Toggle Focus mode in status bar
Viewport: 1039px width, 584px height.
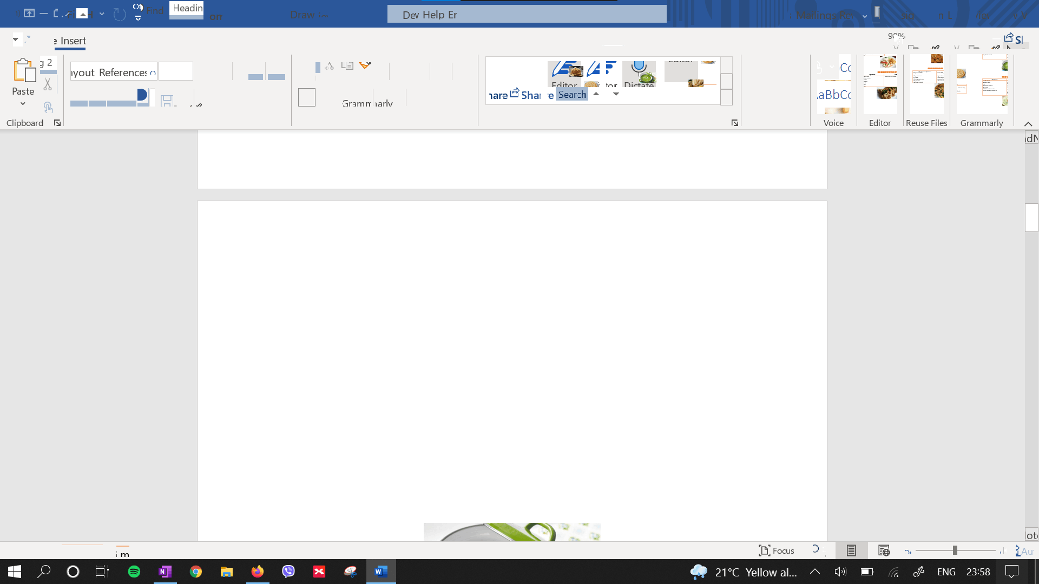pos(777,550)
